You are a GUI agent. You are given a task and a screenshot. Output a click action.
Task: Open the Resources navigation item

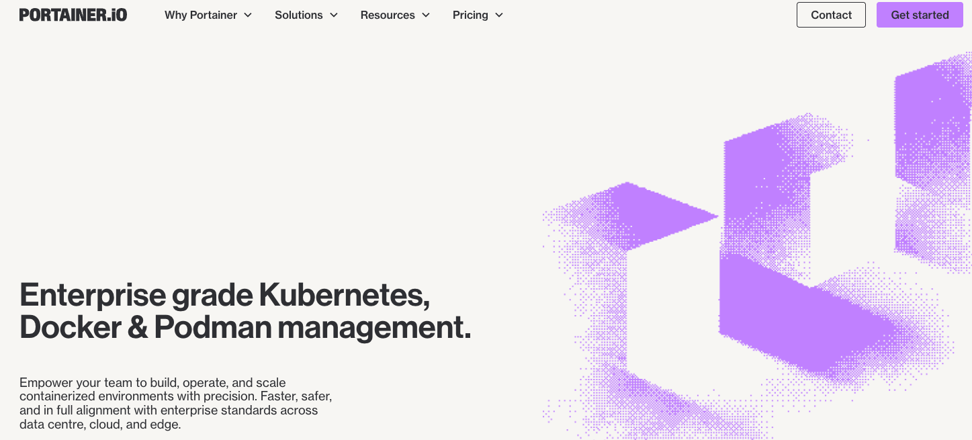[x=387, y=15]
